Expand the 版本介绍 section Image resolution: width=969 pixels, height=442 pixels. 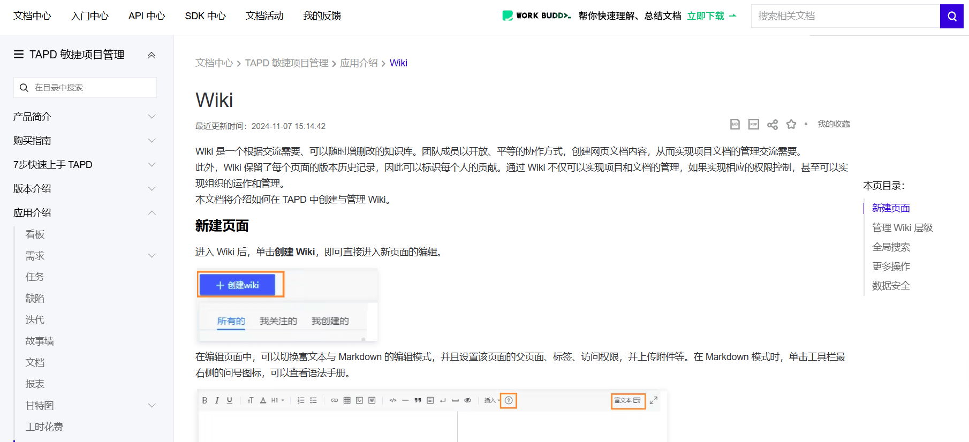[152, 189]
